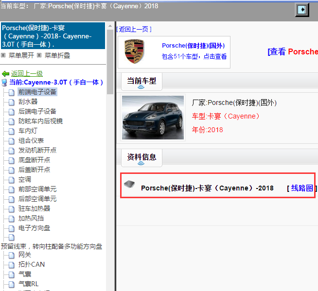Click Porsche(保时捷)(国外) brand link
318x291 pixels.
(x=193, y=46)
